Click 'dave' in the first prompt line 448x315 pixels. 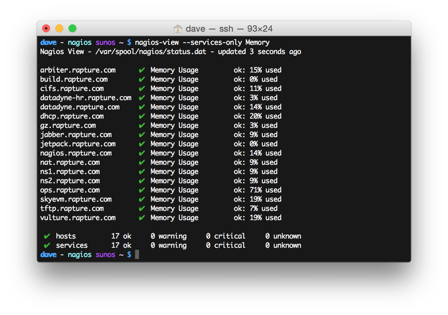pyautogui.click(x=48, y=43)
